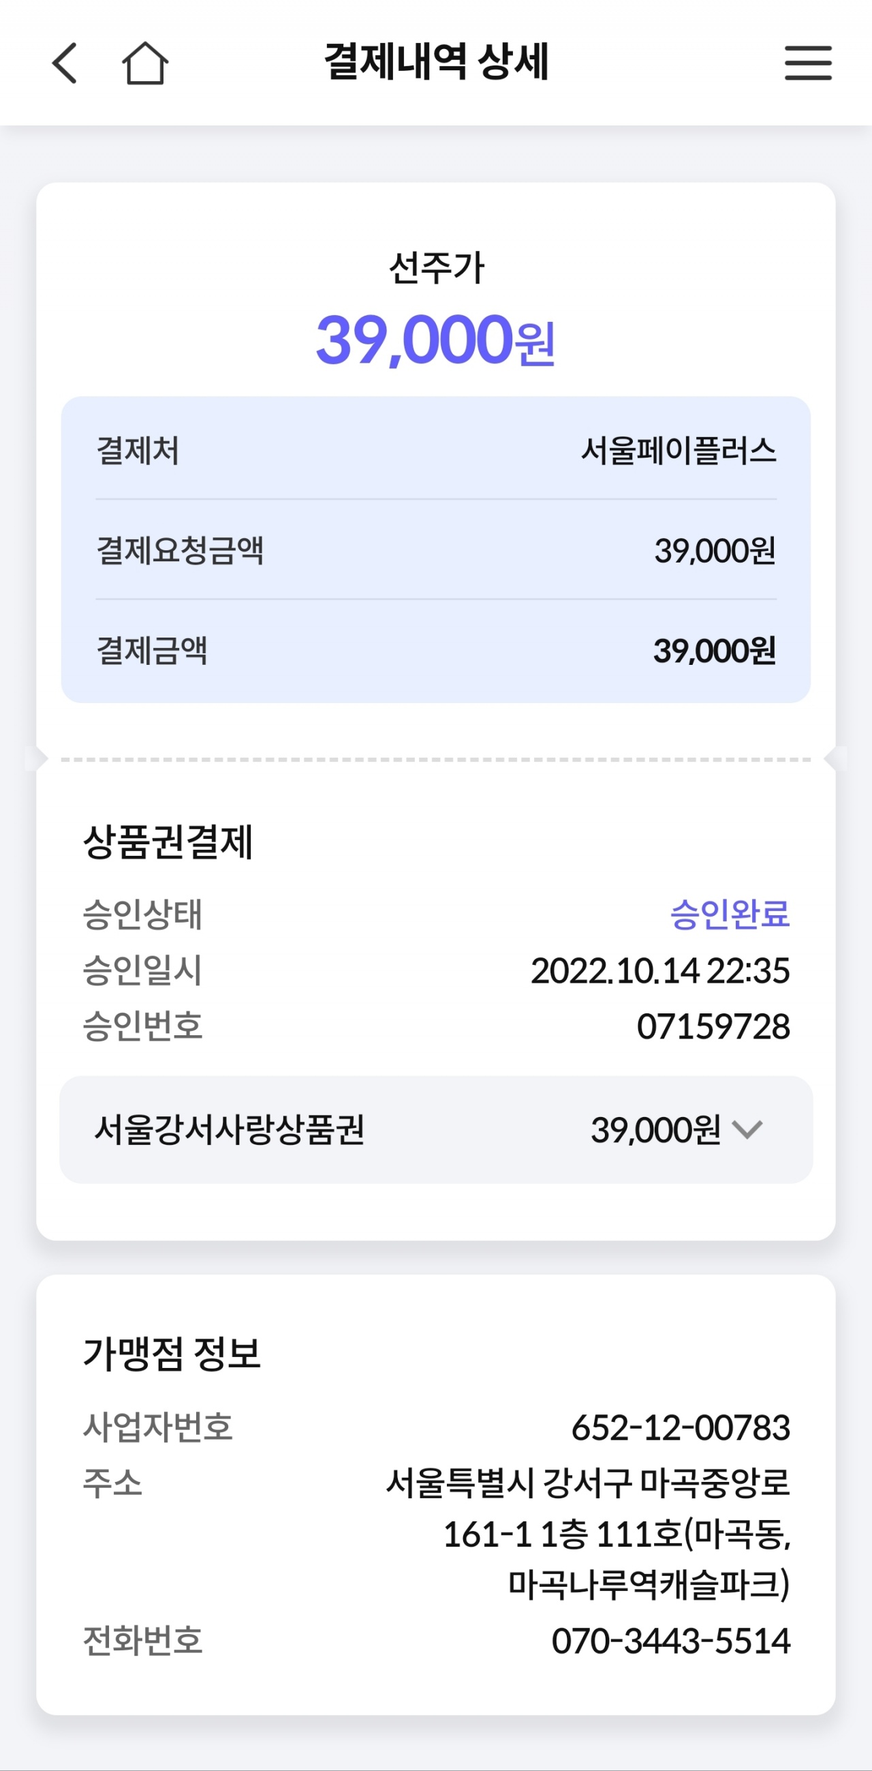Viewport: 872px width, 1771px height.
Task: Tap the 결제요청금액 row
Action: click(436, 550)
